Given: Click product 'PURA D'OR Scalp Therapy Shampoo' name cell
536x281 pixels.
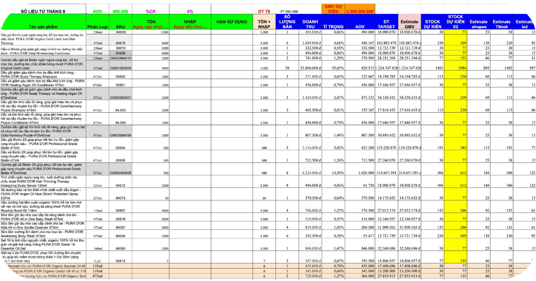Looking at the screenshot, I should coord(43,75).
